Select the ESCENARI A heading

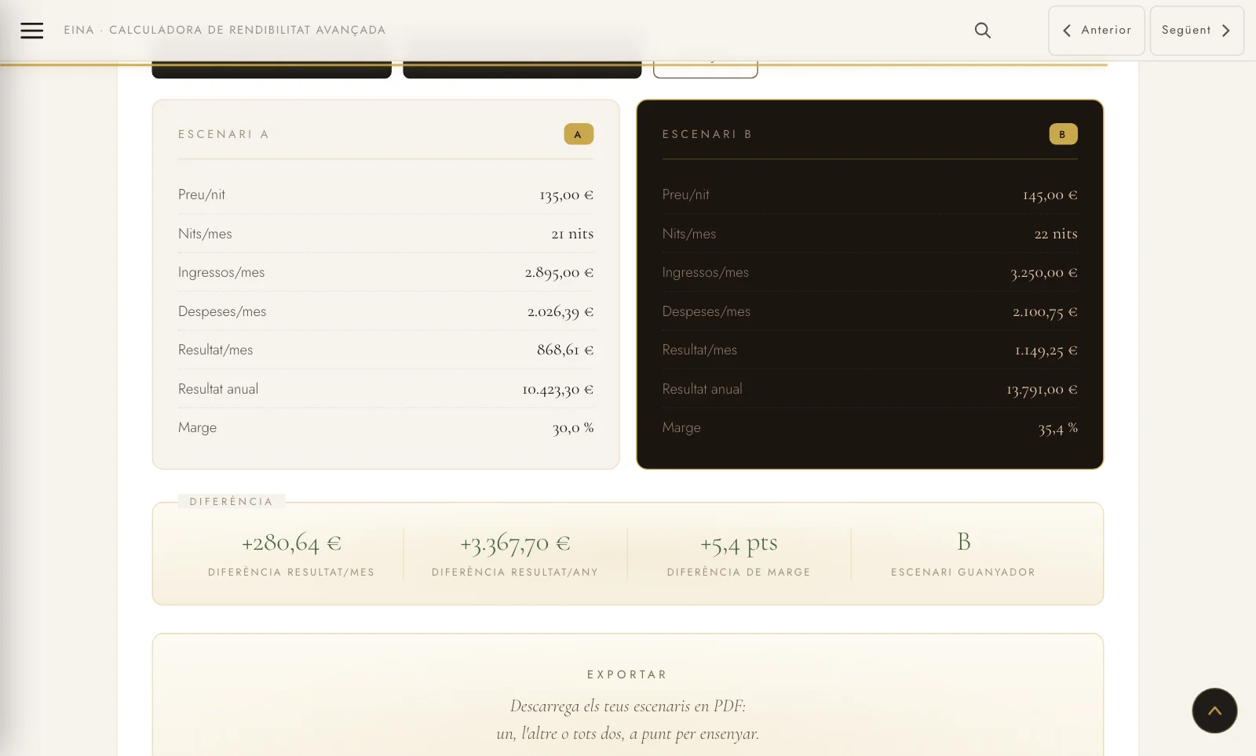224,134
